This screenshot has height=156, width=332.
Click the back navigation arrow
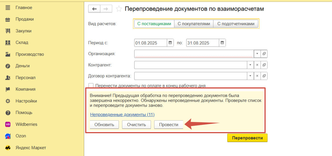pyautogui.click(x=94, y=9)
